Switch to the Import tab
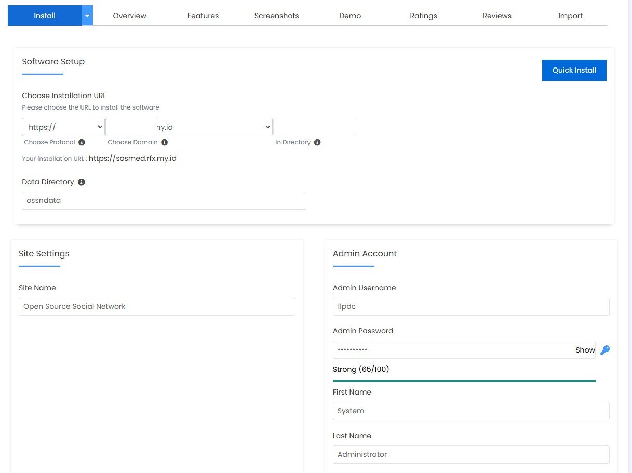This screenshot has width=632, height=473. tap(570, 16)
